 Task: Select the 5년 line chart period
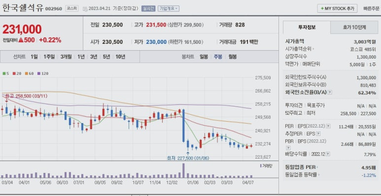[106, 57]
